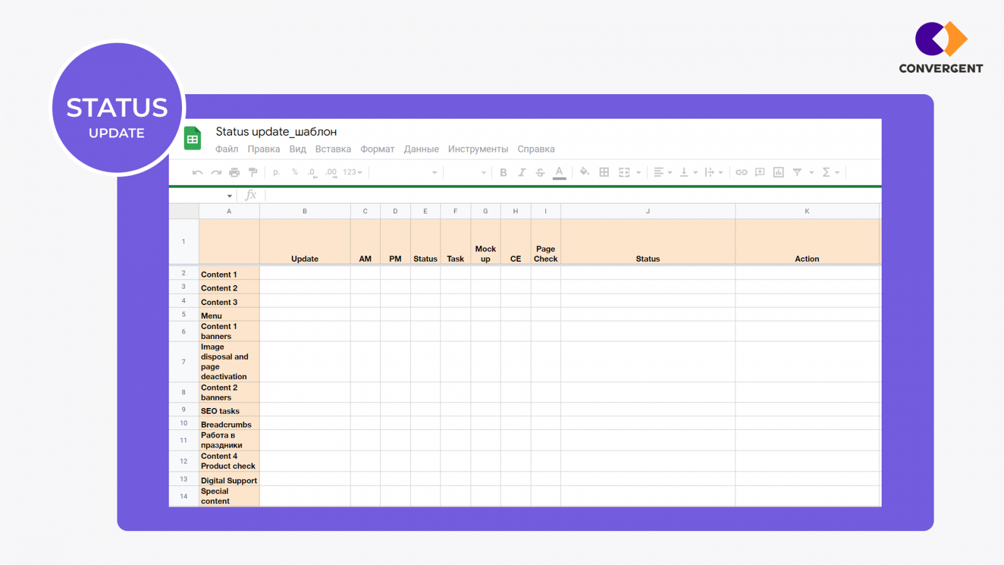Click the Insert chart icon

click(x=778, y=173)
